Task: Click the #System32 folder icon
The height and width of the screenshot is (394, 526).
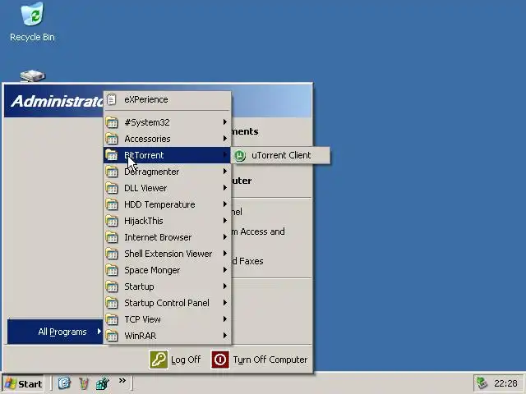Action: pos(112,122)
